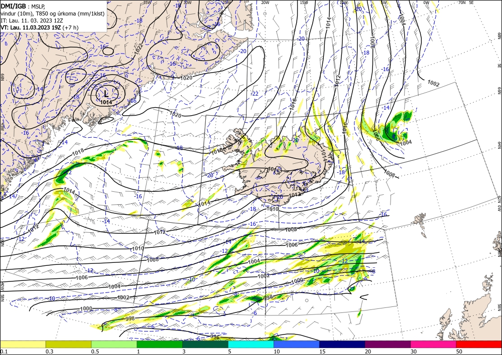Click the 0.5 legend value label
The width and height of the screenshot is (502, 355).
coord(95,351)
